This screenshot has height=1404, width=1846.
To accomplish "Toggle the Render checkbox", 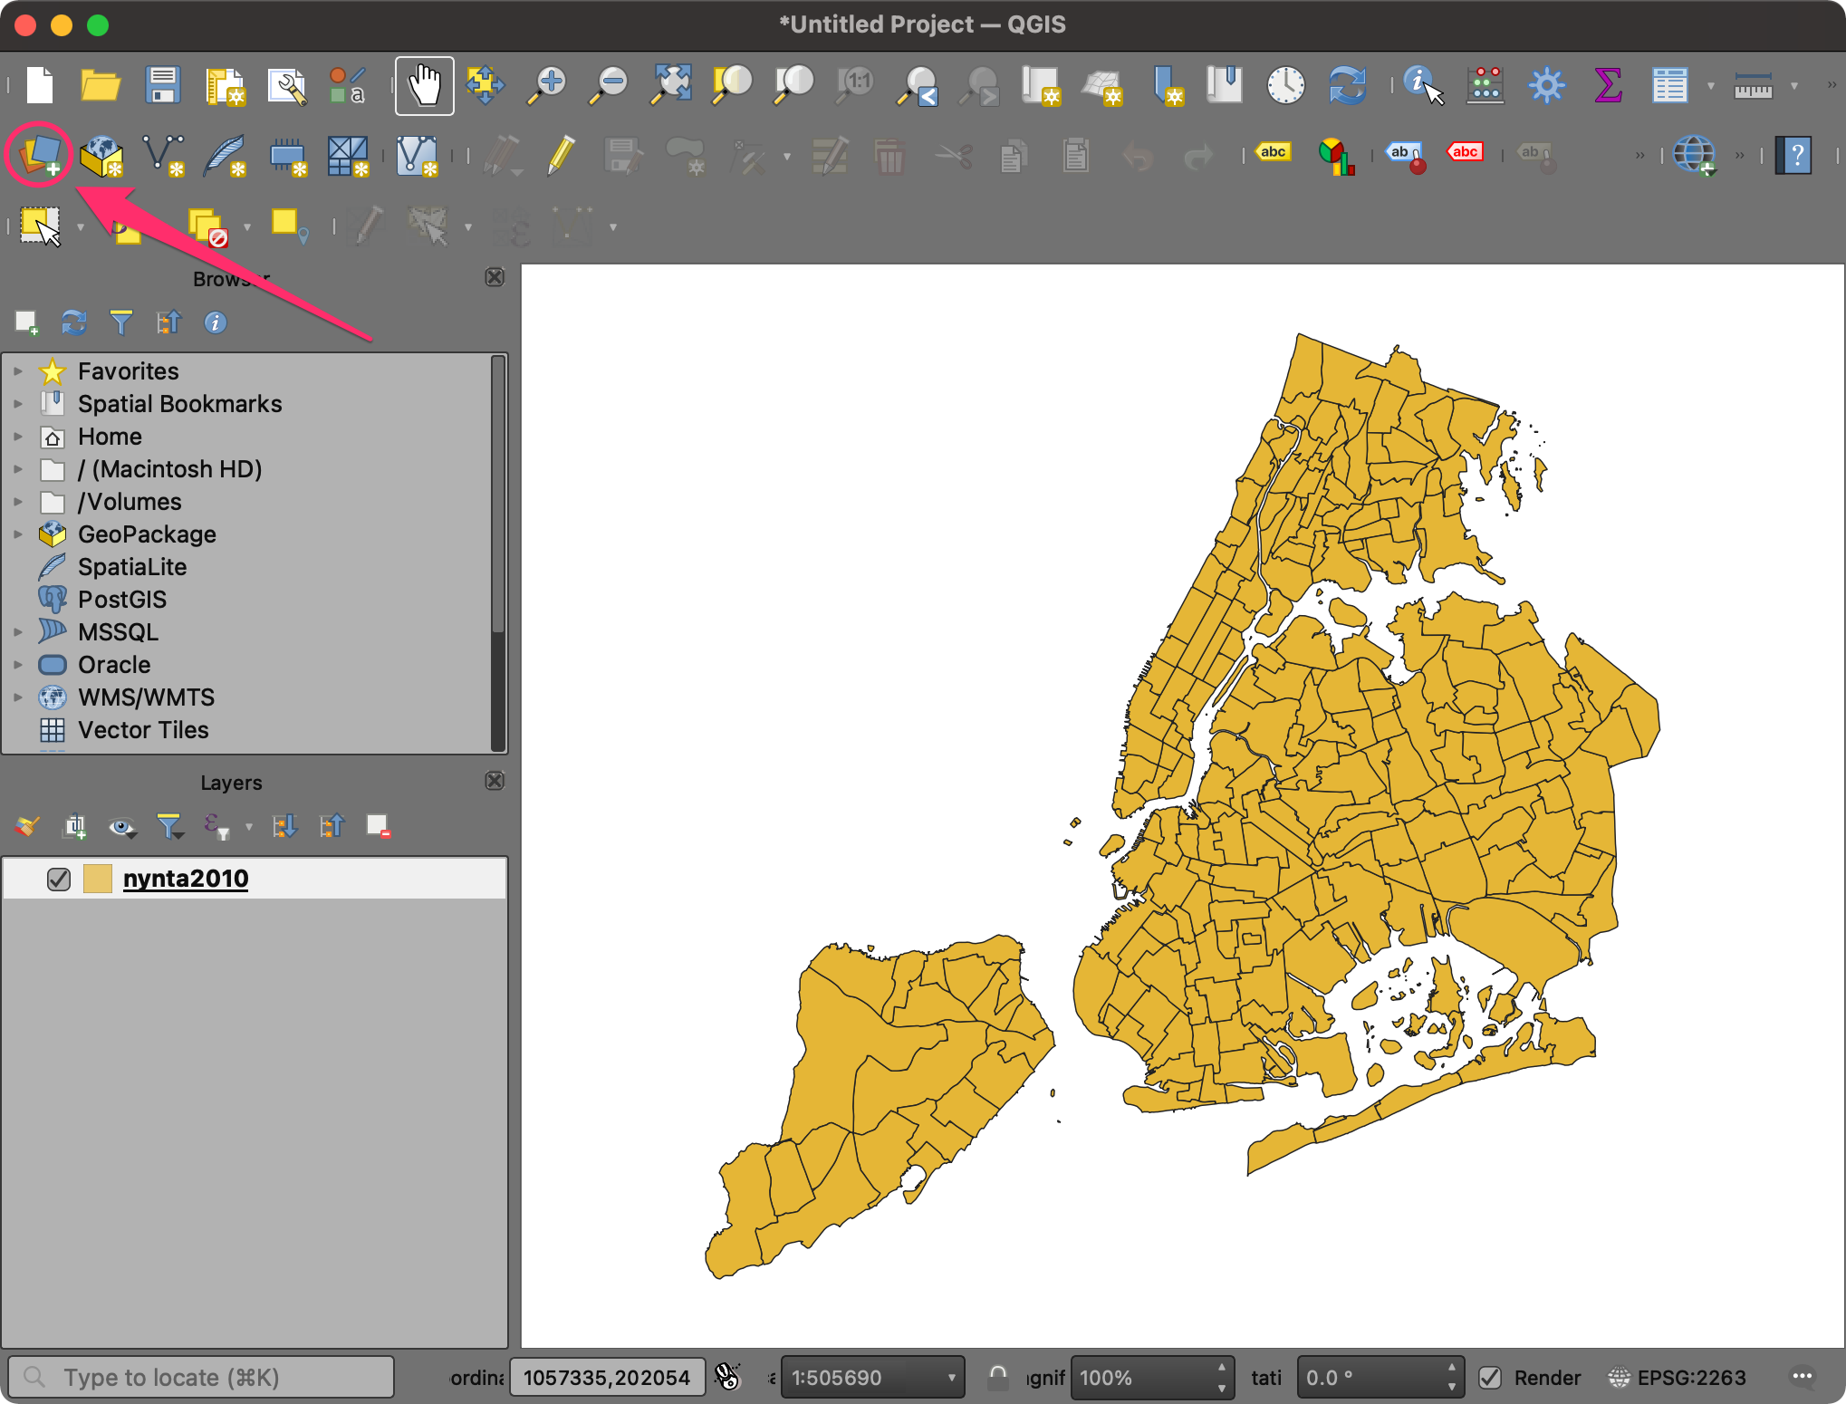I will tap(1490, 1378).
